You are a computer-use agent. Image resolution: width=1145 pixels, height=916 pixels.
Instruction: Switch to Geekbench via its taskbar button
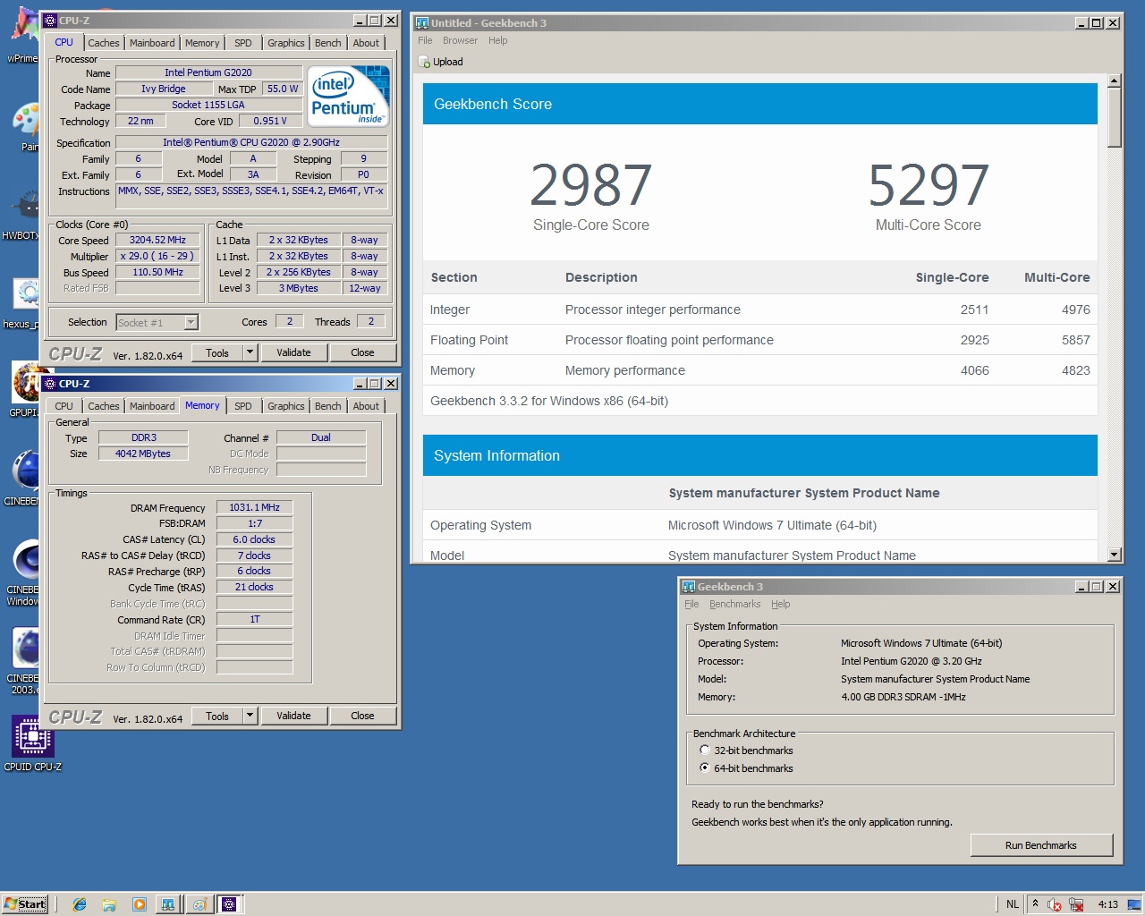click(x=167, y=904)
